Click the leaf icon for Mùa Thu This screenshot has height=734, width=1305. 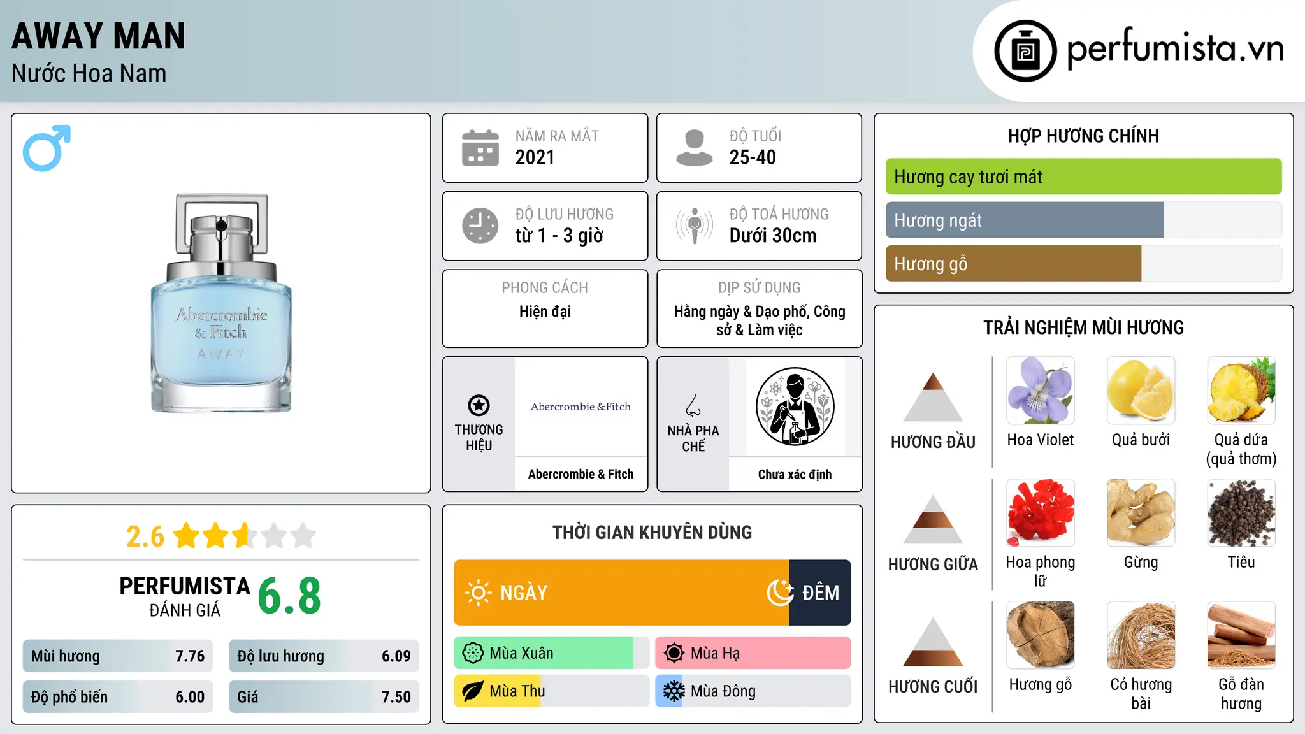(x=473, y=691)
